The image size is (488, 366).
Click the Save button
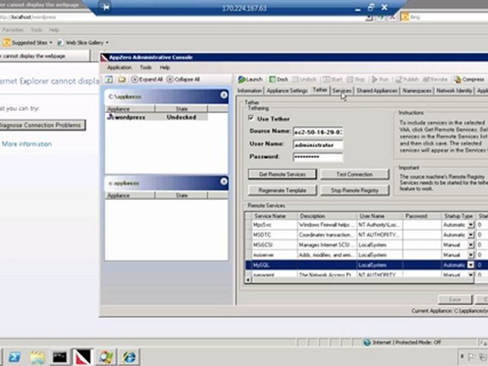coord(455,299)
